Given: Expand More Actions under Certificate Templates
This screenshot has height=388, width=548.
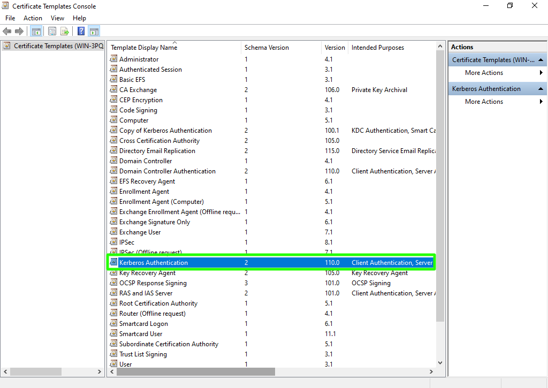Looking at the screenshot, I should pos(541,73).
